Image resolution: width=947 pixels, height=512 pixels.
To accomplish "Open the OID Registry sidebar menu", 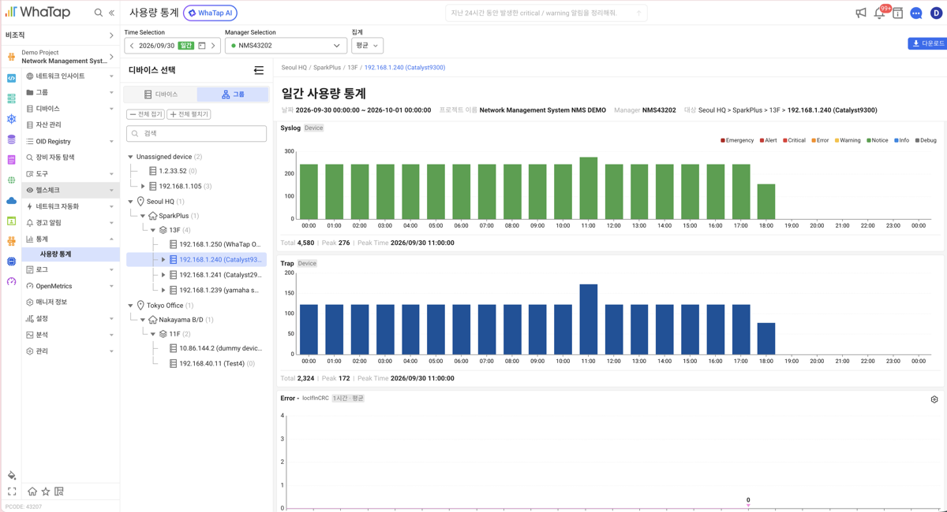I will [x=70, y=141].
